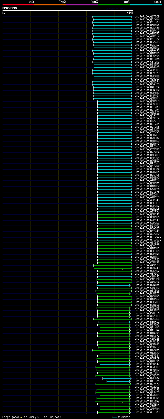This screenshot has height=419, width=164.
Task: Click the green ~80% identity legend segment
Action: 114,5
